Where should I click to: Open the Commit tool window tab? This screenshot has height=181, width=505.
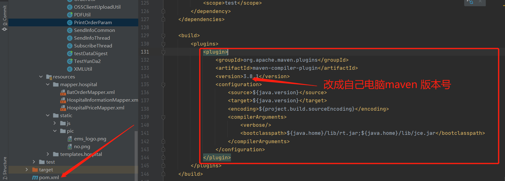[x=4, y=18]
